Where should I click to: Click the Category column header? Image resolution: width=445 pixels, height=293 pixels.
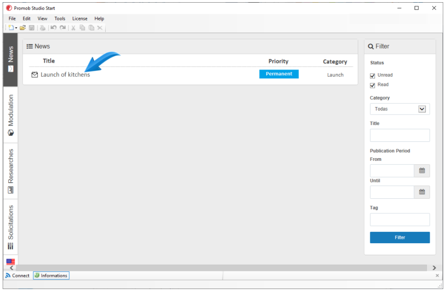tap(335, 62)
